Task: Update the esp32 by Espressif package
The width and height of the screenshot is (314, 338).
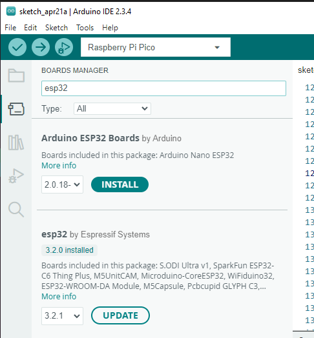Action: coord(120,315)
